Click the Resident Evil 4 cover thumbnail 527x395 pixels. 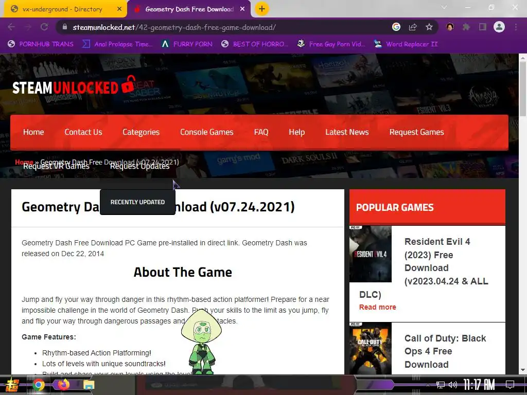(x=371, y=254)
